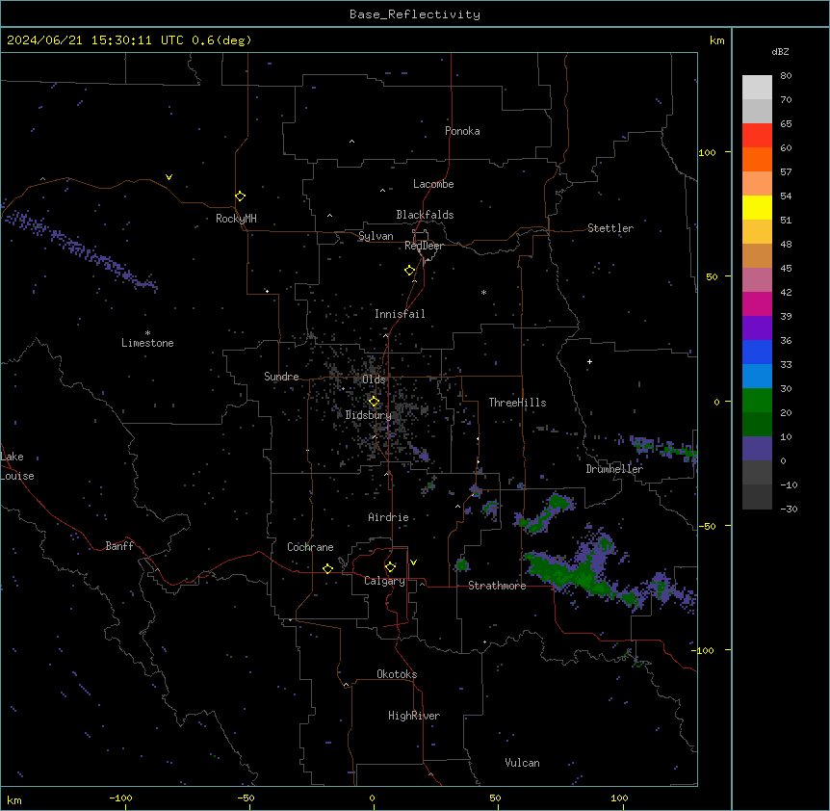The height and width of the screenshot is (811, 830).
Task: Select the magenta swatch in the dBZ legend
Action: [x=757, y=303]
